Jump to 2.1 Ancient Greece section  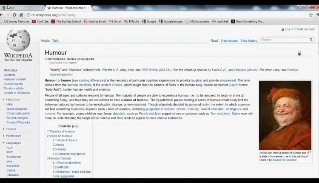coord(65,140)
